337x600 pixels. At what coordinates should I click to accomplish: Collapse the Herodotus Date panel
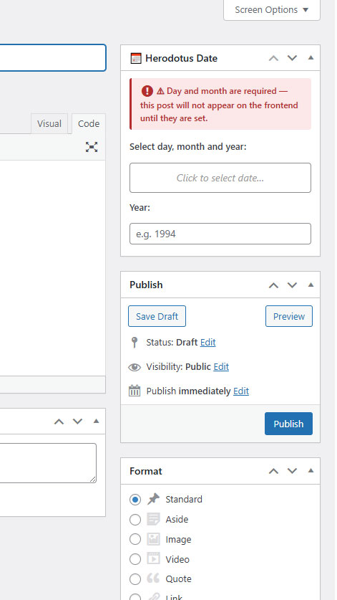click(x=311, y=58)
